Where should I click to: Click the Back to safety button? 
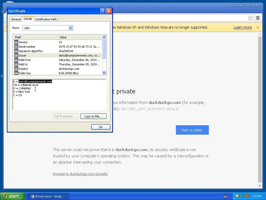[192, 130]
